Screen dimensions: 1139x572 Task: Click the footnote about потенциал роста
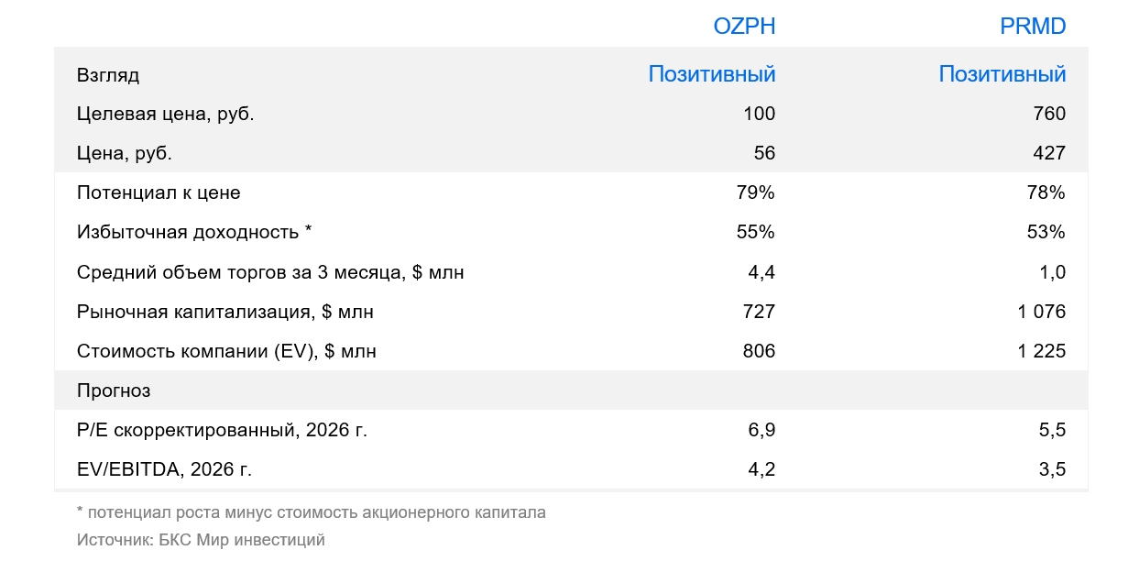[312, 512]
